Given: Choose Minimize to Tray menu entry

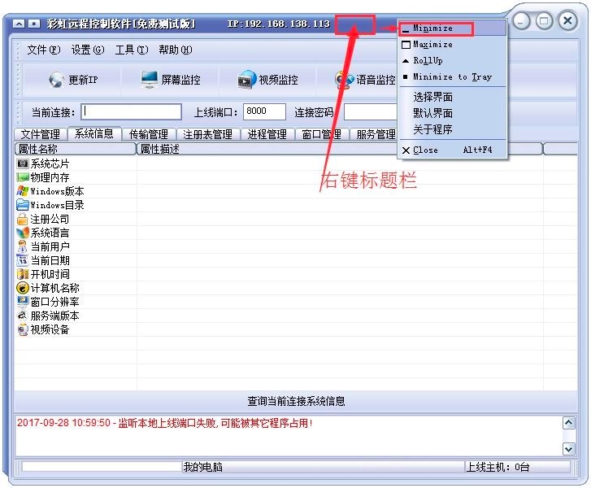Looking at the screenshot, I should click(452, 77).
